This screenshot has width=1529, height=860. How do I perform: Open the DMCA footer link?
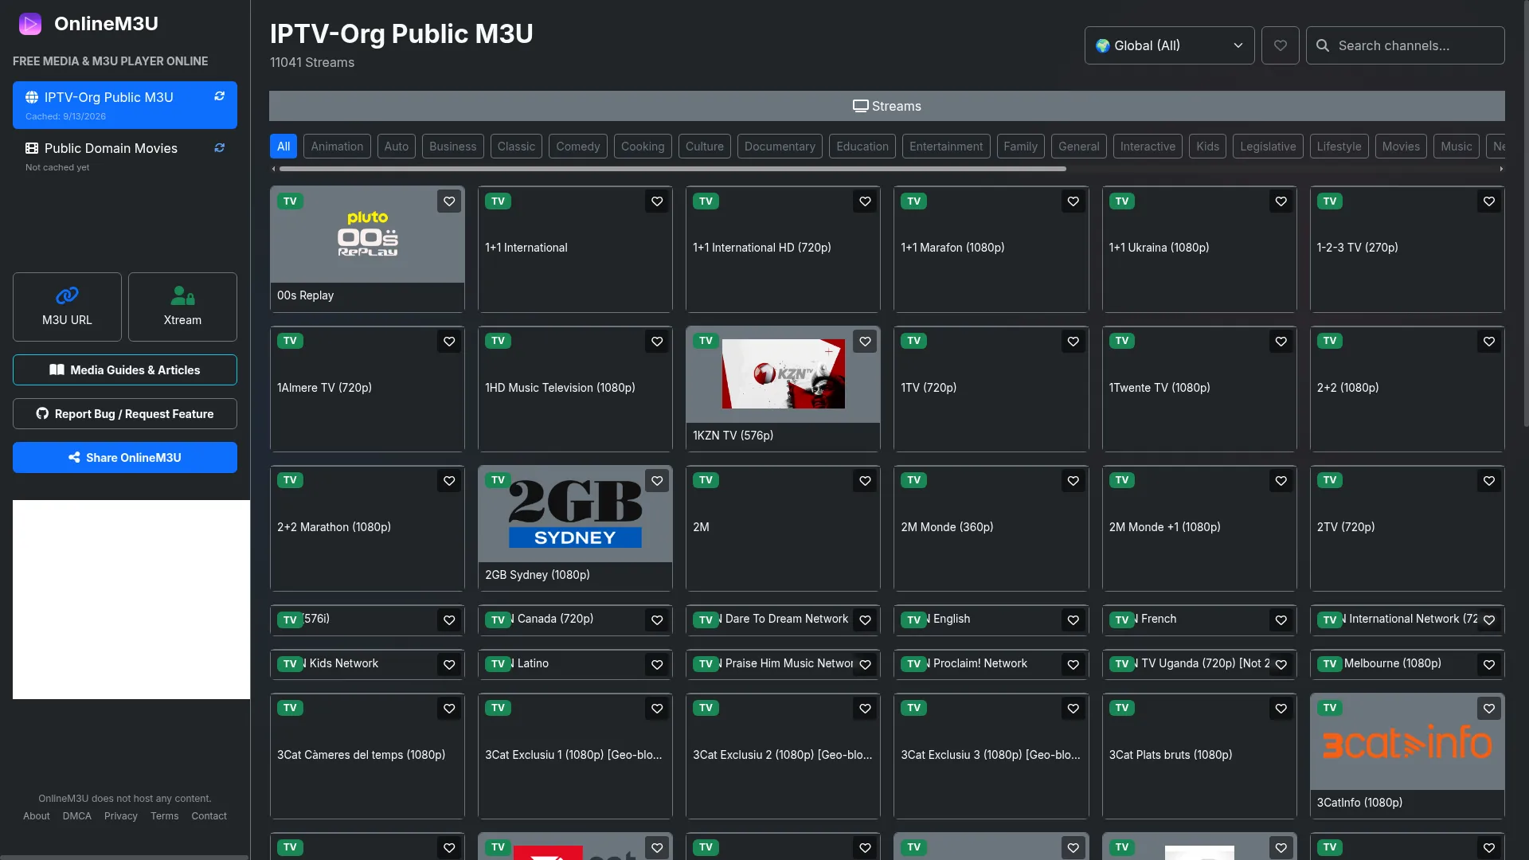pos(77,816)
